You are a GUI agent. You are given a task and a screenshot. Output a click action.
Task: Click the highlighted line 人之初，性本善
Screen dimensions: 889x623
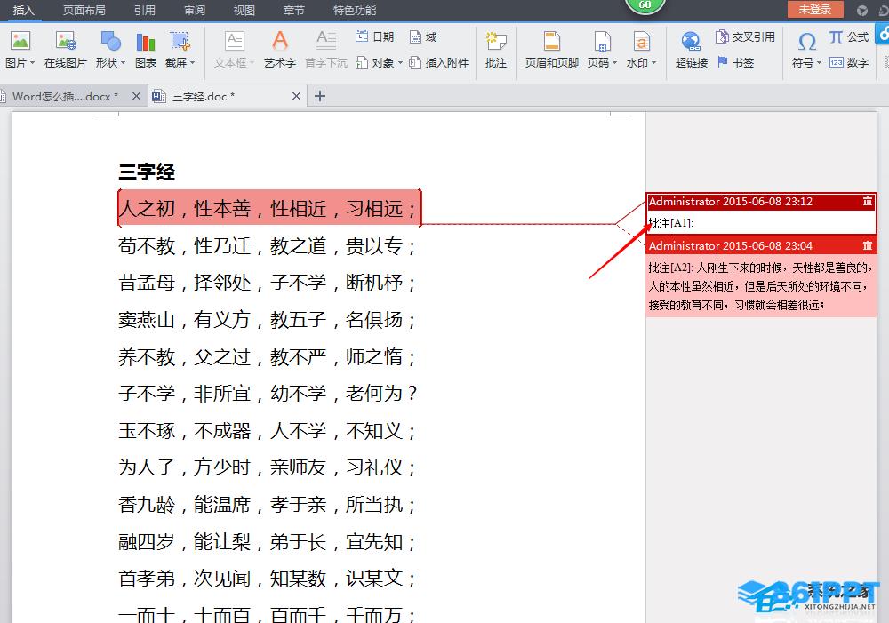[268, 209]
